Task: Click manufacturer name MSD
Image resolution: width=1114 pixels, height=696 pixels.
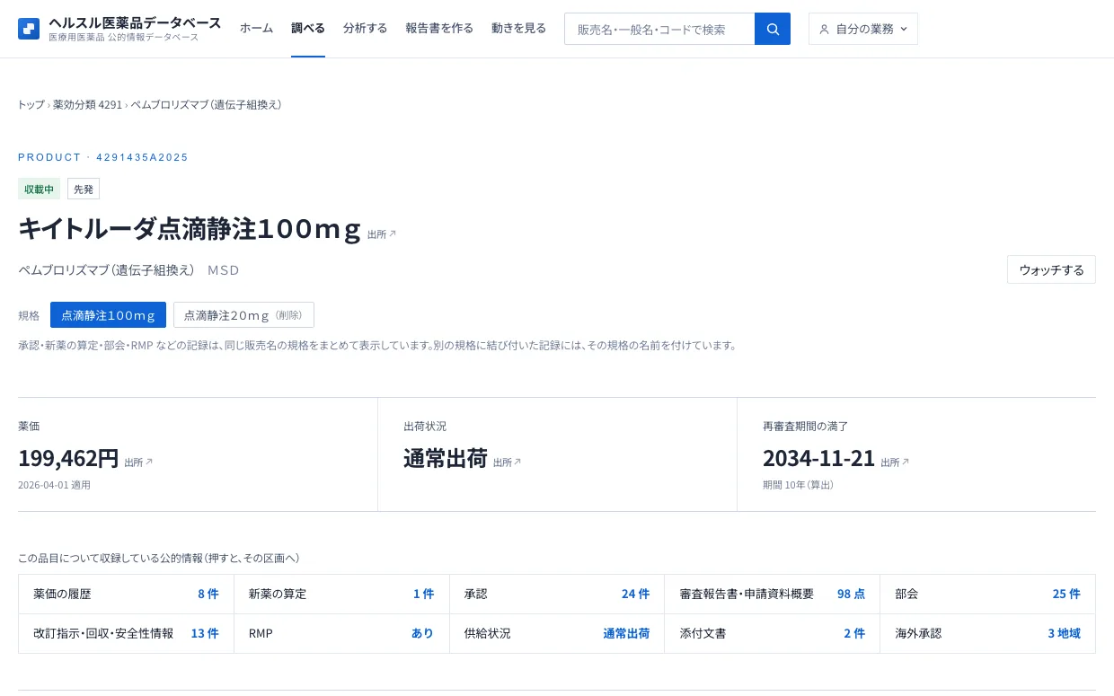Action: pos(224,270)
